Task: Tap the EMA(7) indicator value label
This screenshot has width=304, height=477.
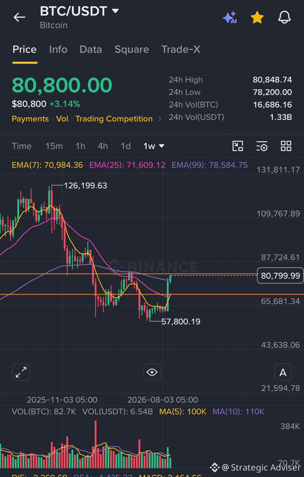Action: point(47,165)
